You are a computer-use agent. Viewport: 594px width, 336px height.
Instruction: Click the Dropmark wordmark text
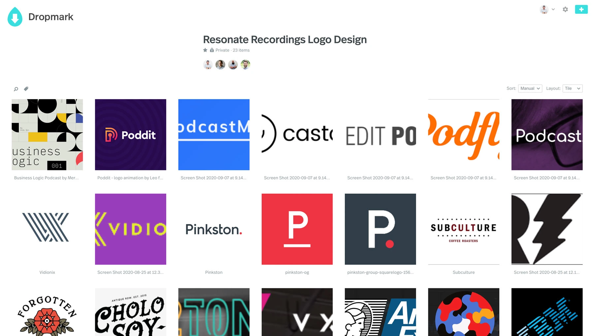click(51, 17)
